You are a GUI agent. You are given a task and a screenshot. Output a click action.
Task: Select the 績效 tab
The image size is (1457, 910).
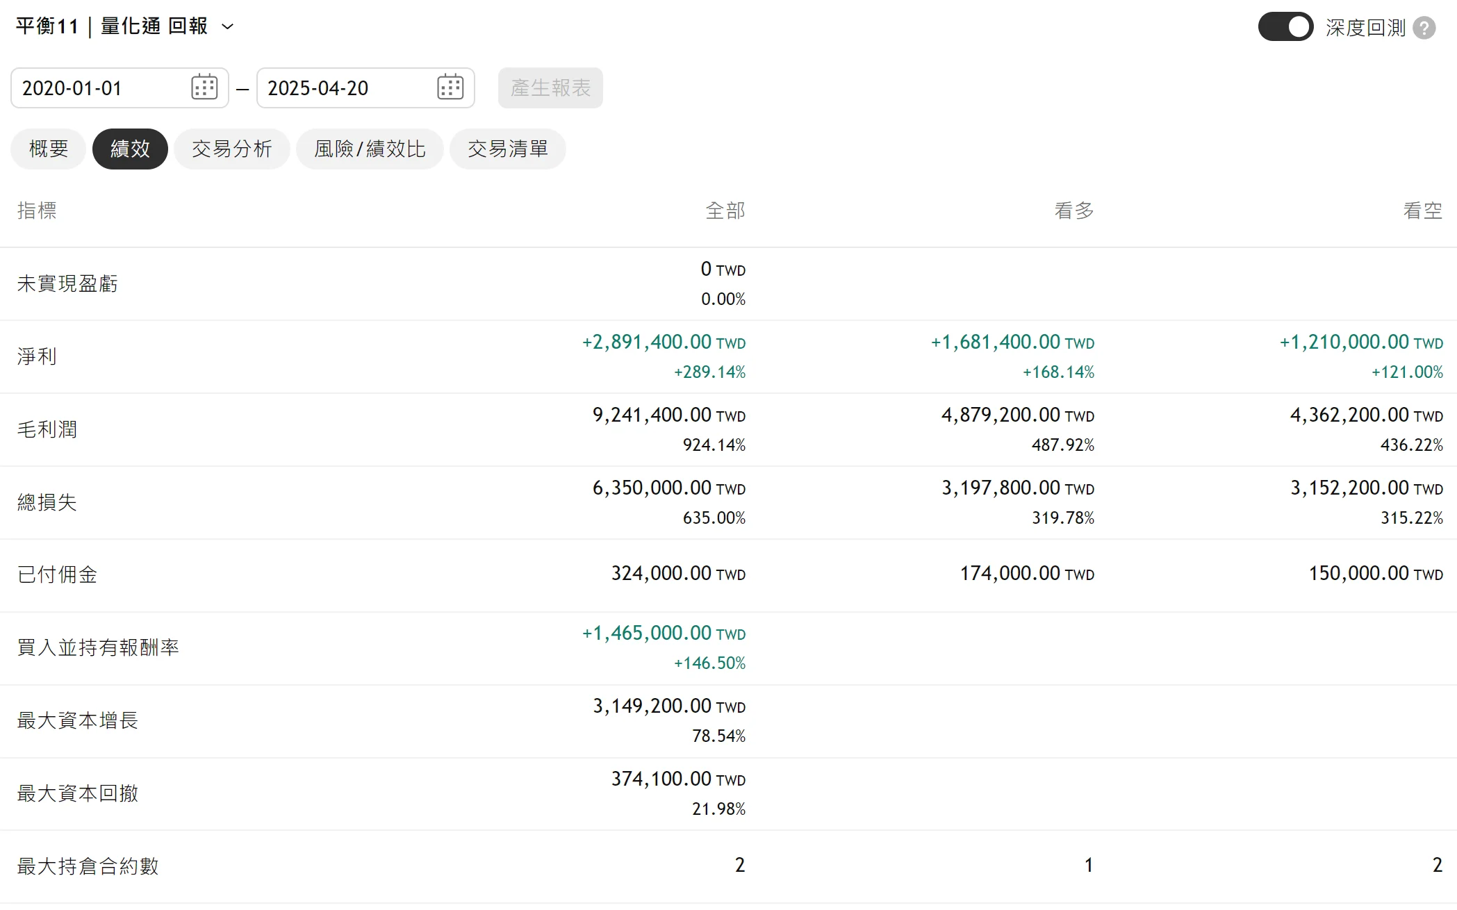point(130,149)
